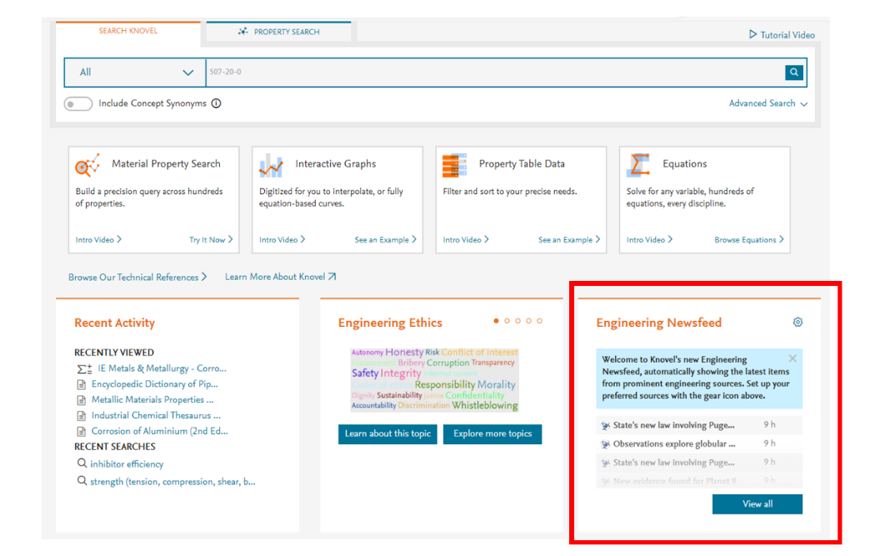
Task: Select second Engineering Ethics carousel dot
Action: point(507,321)
